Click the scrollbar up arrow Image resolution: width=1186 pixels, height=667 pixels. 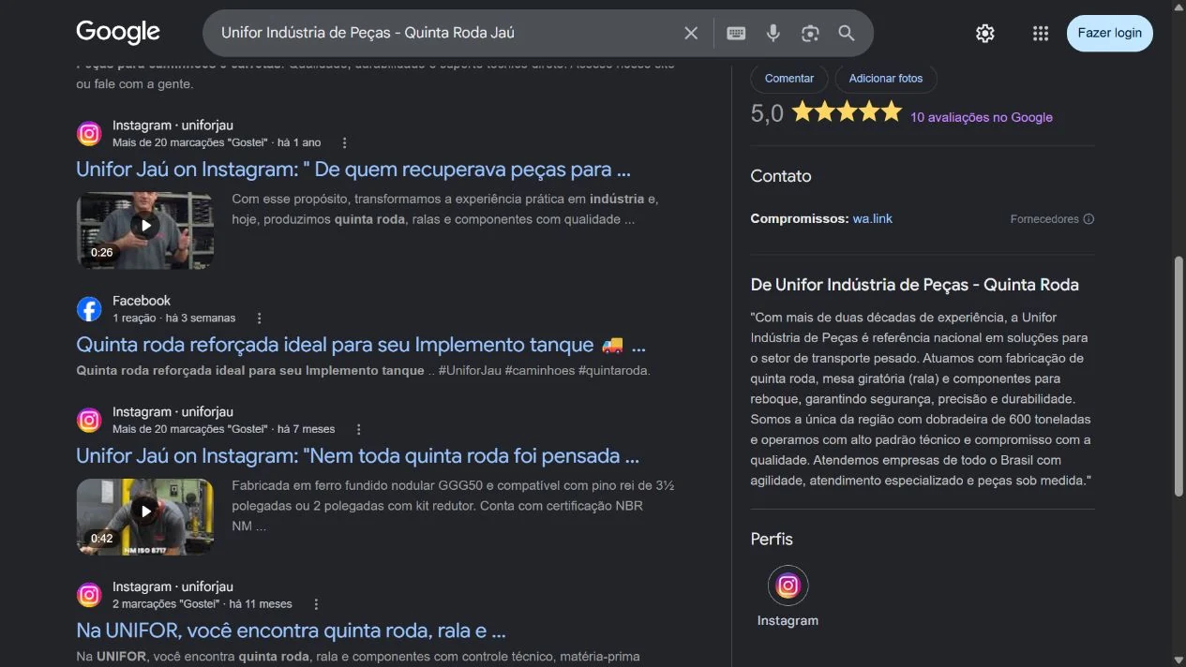[x=1179, y=7]
